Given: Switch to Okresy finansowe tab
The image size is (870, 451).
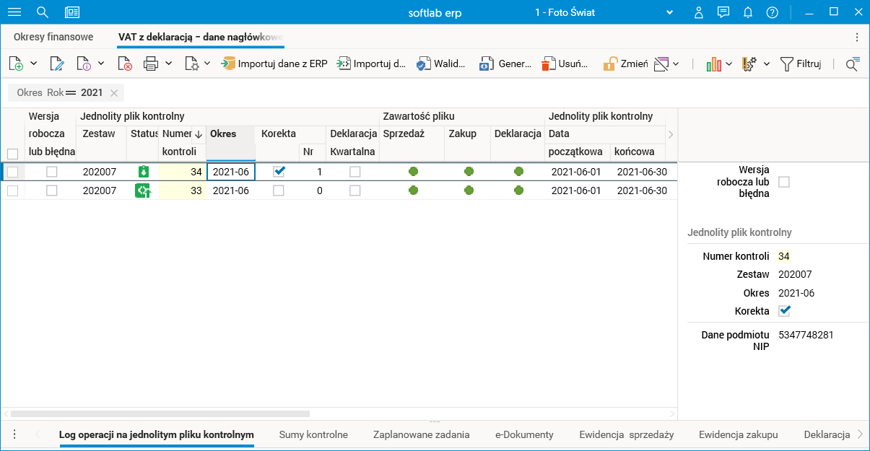Looking at the screenshot, I should (53, 37).
